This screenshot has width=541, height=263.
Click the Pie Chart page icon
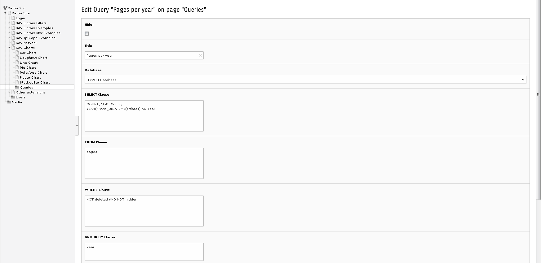click(x=17, y=67)
